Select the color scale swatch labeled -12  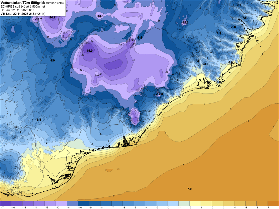click(x=61, y=203)
